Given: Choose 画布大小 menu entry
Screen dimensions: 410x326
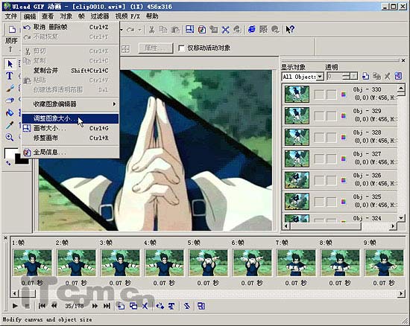Looking at the screenshot, I should tap(70, 129).
